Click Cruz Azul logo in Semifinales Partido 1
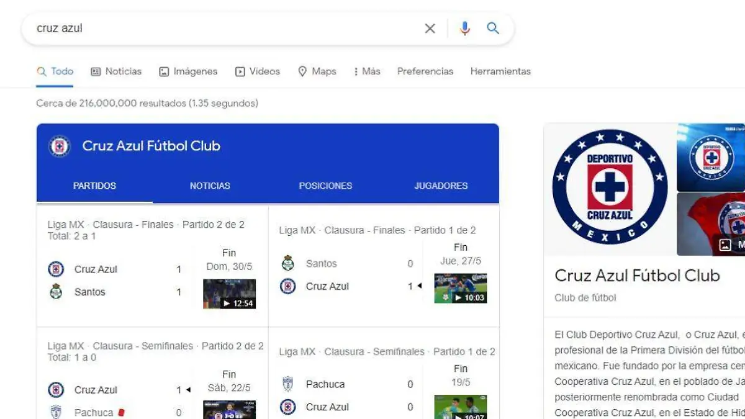The width and height of the screenshot is (745, 419). 287,407
